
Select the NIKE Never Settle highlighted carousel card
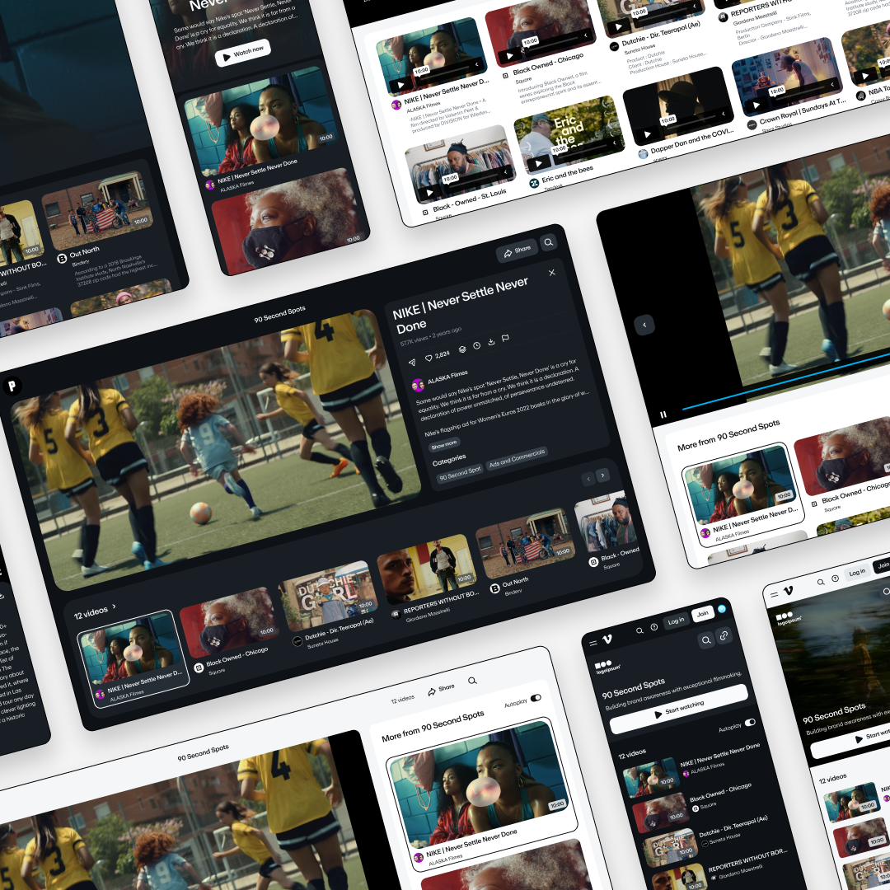click(x=132, y=658)
